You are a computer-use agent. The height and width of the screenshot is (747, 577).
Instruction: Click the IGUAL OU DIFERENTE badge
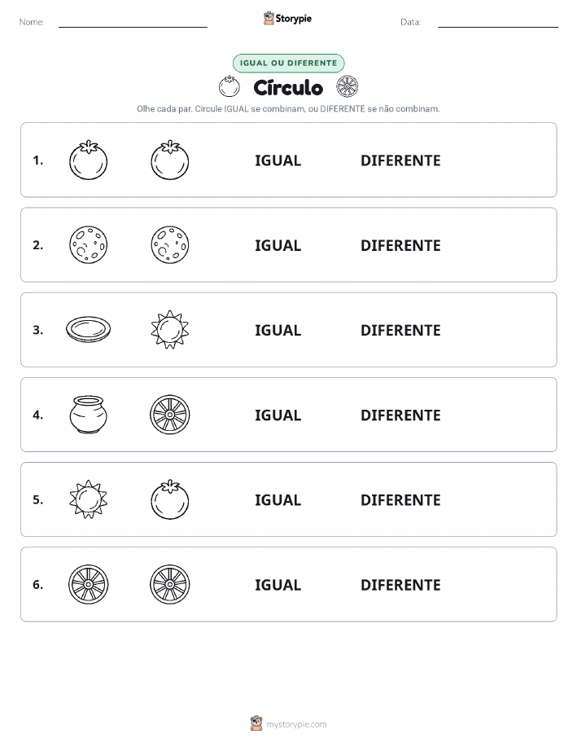[288, 63]
